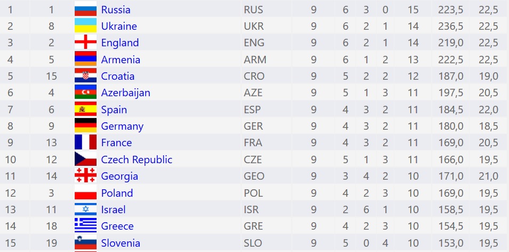The width and height of the screenshot is (509, 252).
Task: Click the Russia flag icon
Action: point(85,9)
